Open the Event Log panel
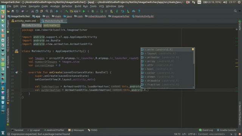The image size is (242, 136). pos(206,130)
